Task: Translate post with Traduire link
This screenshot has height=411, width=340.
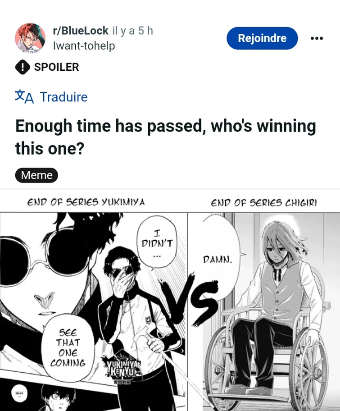Action: (63, 97)
